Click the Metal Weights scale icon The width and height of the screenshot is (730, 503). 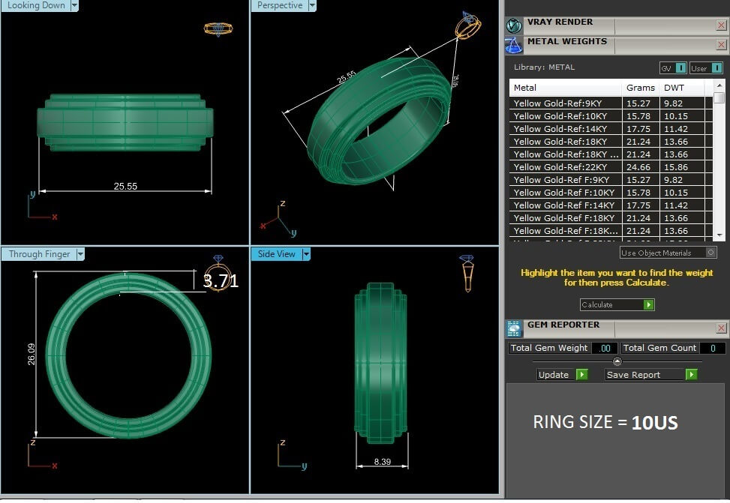pos(514,45)
